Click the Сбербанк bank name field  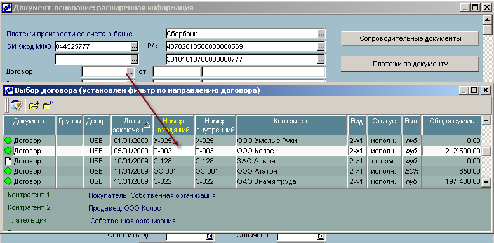tap(242, 34)
